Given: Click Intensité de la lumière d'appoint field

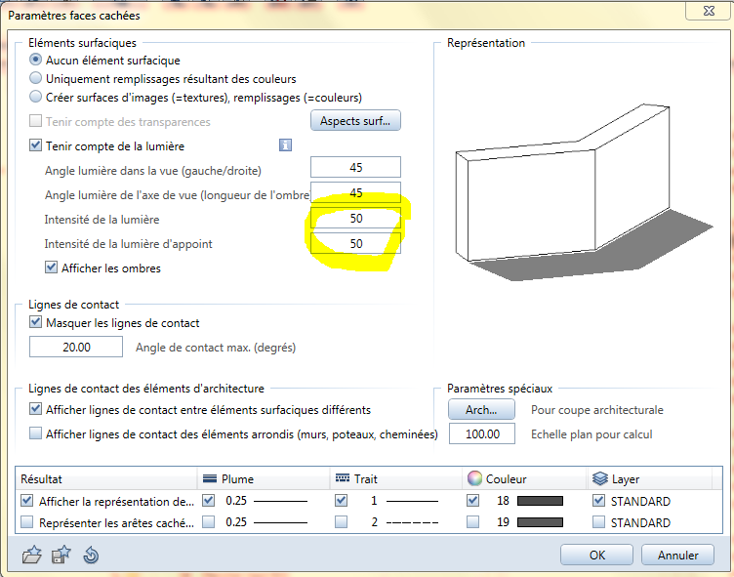Looking at the screenshot, I should (355, 243).
